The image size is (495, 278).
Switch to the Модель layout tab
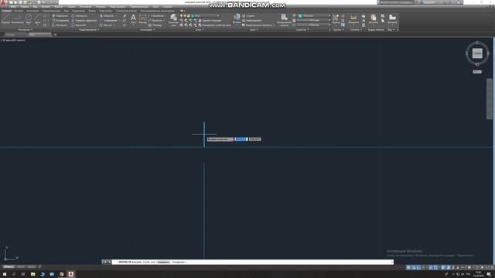[x=9, y=266]
